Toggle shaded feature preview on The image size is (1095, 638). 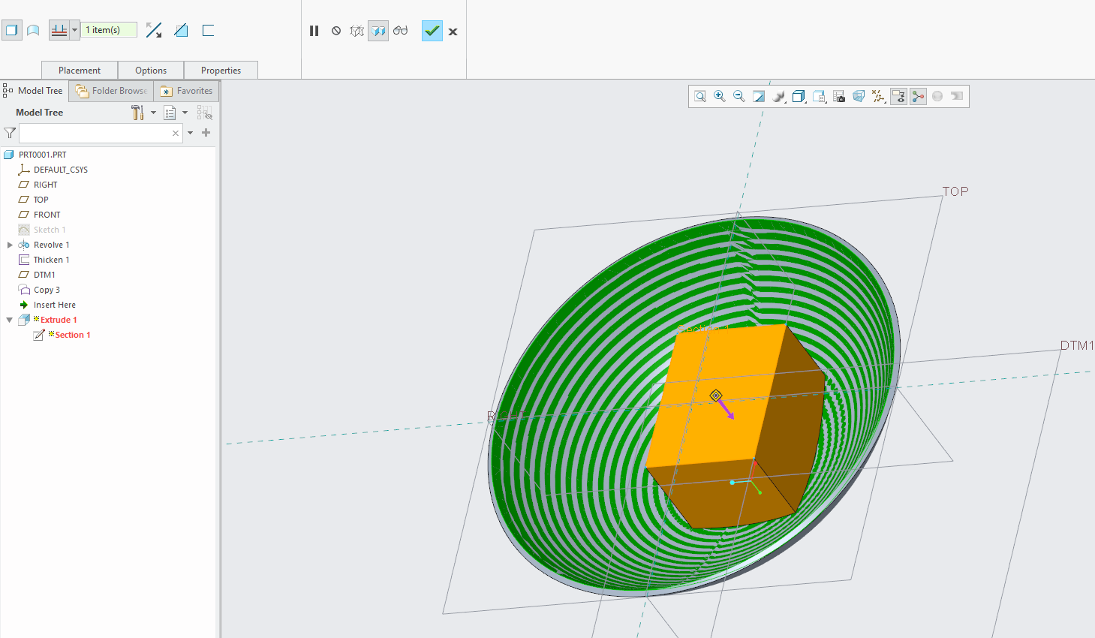pyautogui.click(x=378, y=31)
